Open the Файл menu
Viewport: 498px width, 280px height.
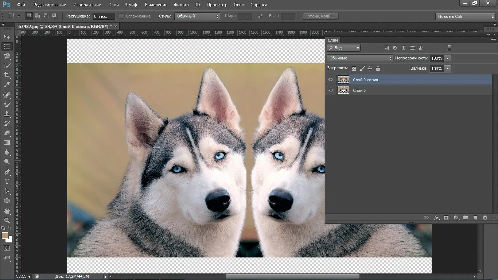22,5
